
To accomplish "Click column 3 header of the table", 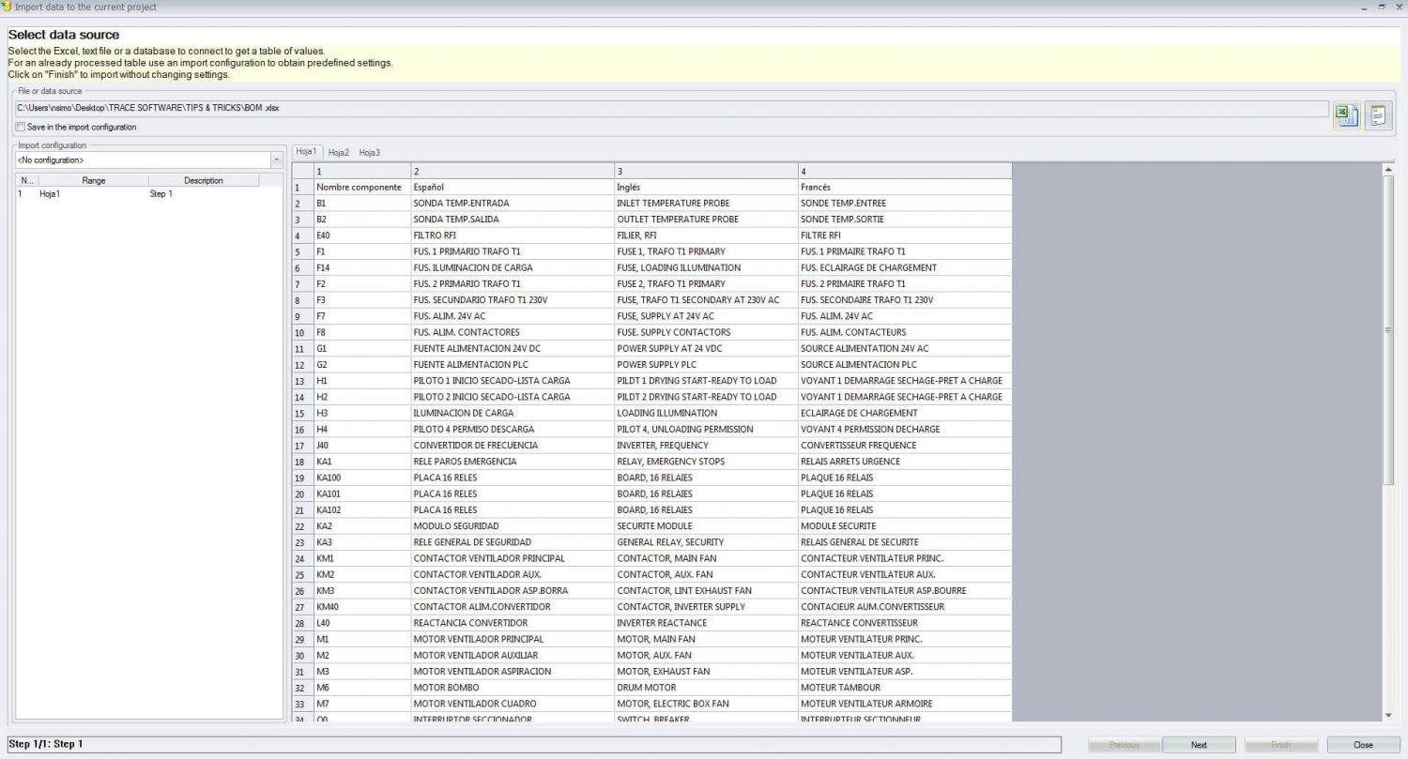I will tap(706, 171).
